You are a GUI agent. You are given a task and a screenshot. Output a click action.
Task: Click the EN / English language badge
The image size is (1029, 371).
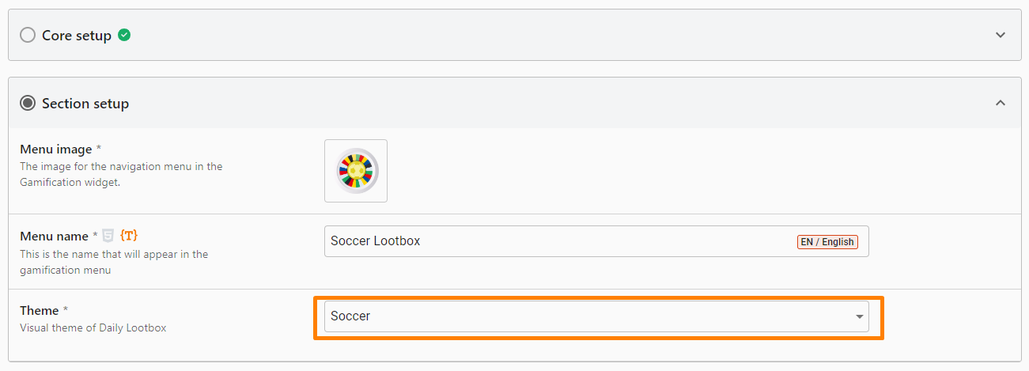[827, 242]
